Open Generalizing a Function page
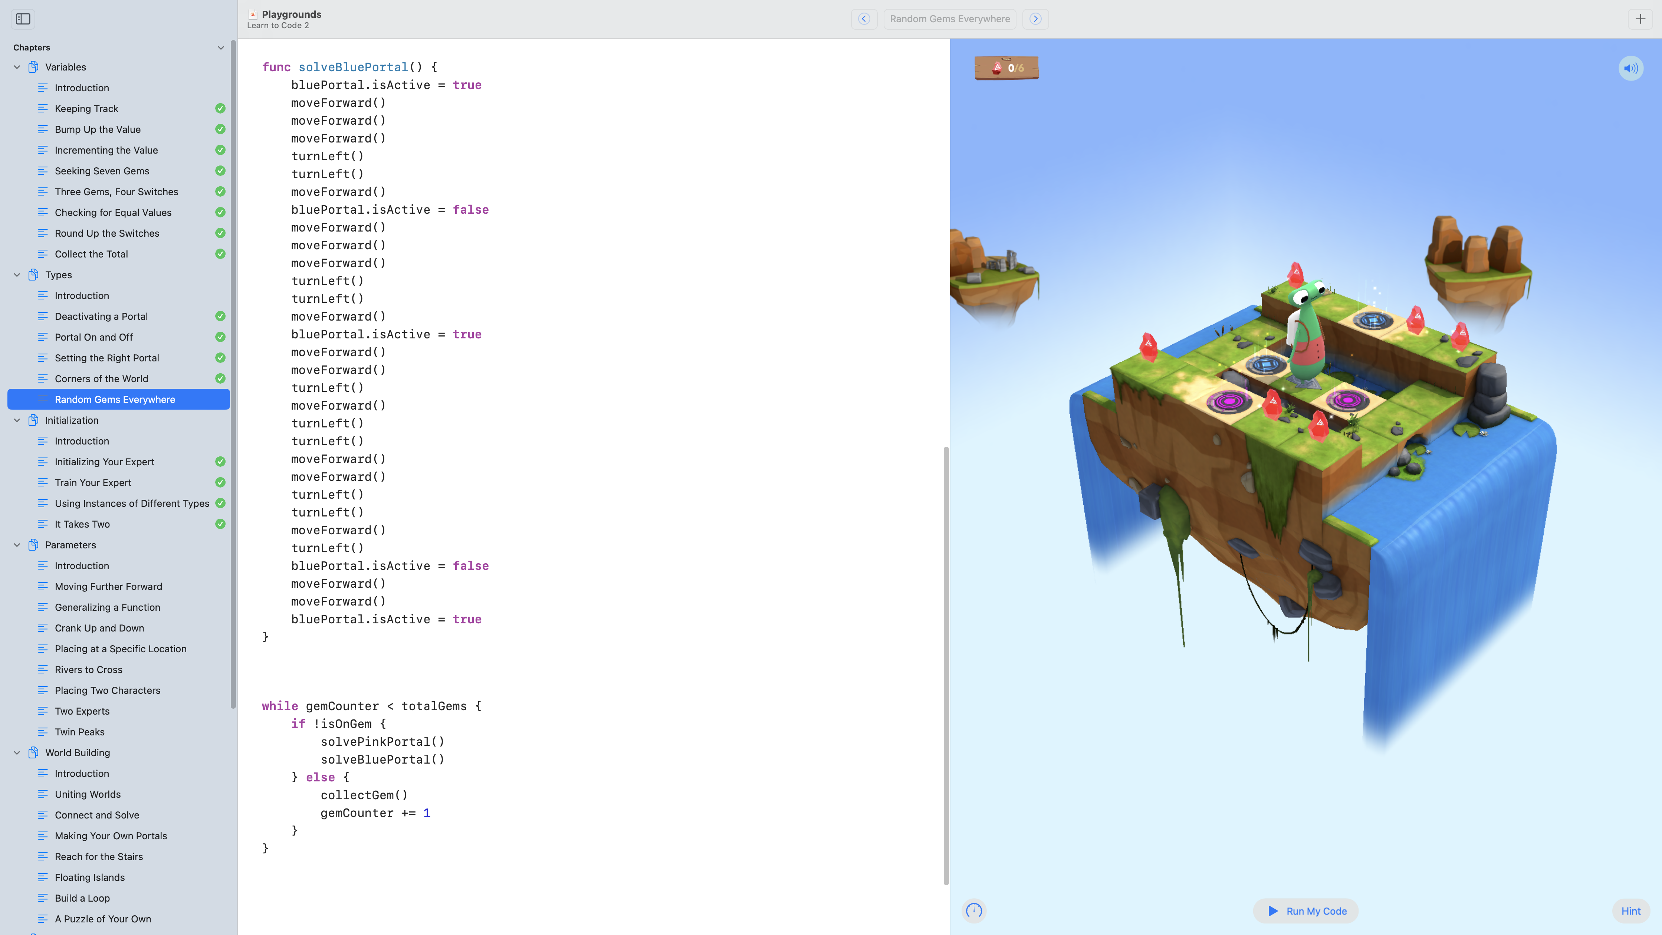The height and width of the screenshot is (935, 1662). [119, 607]
